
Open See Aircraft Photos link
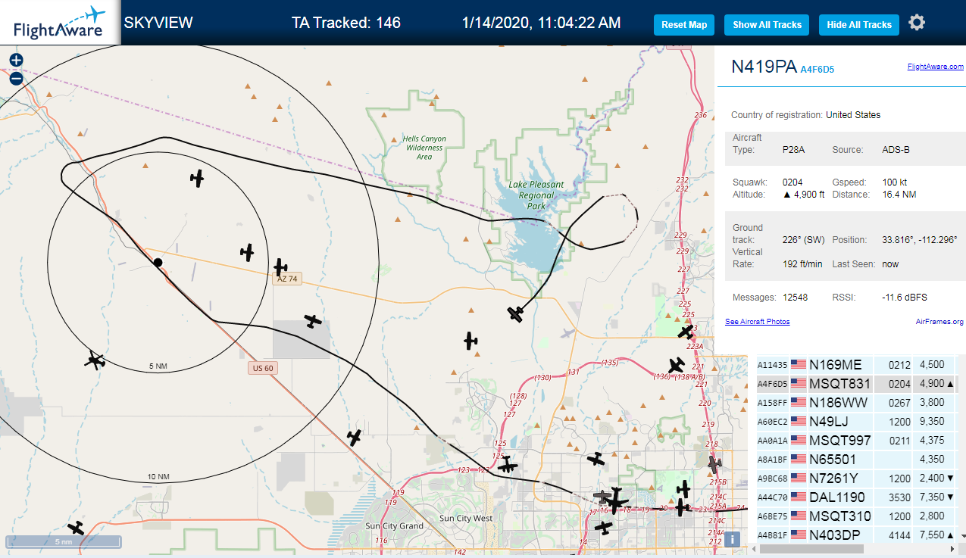click(x=757, y=322)
